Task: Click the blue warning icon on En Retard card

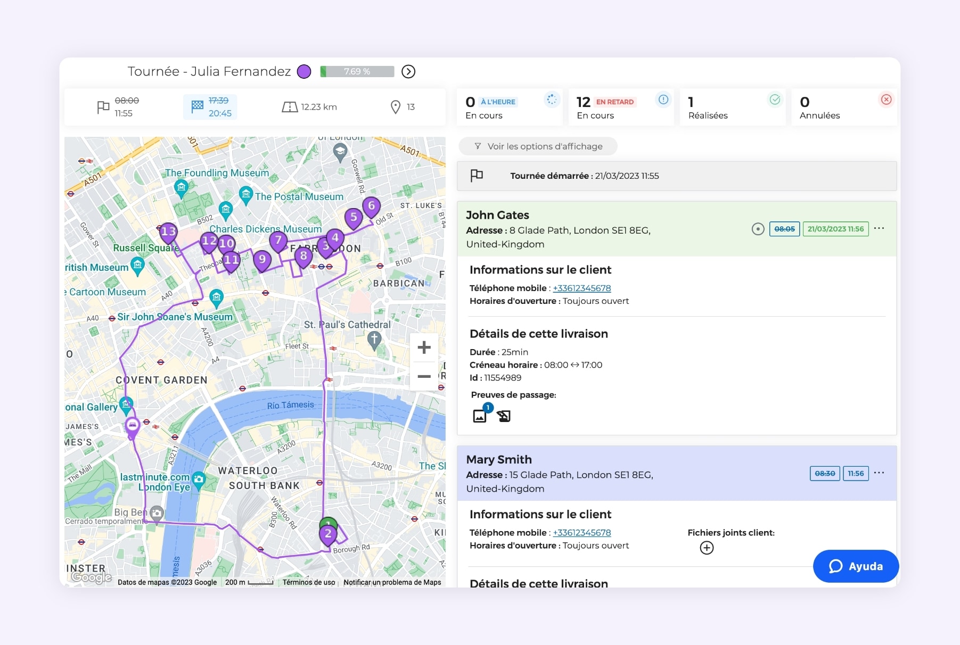Action: (663, 100)
